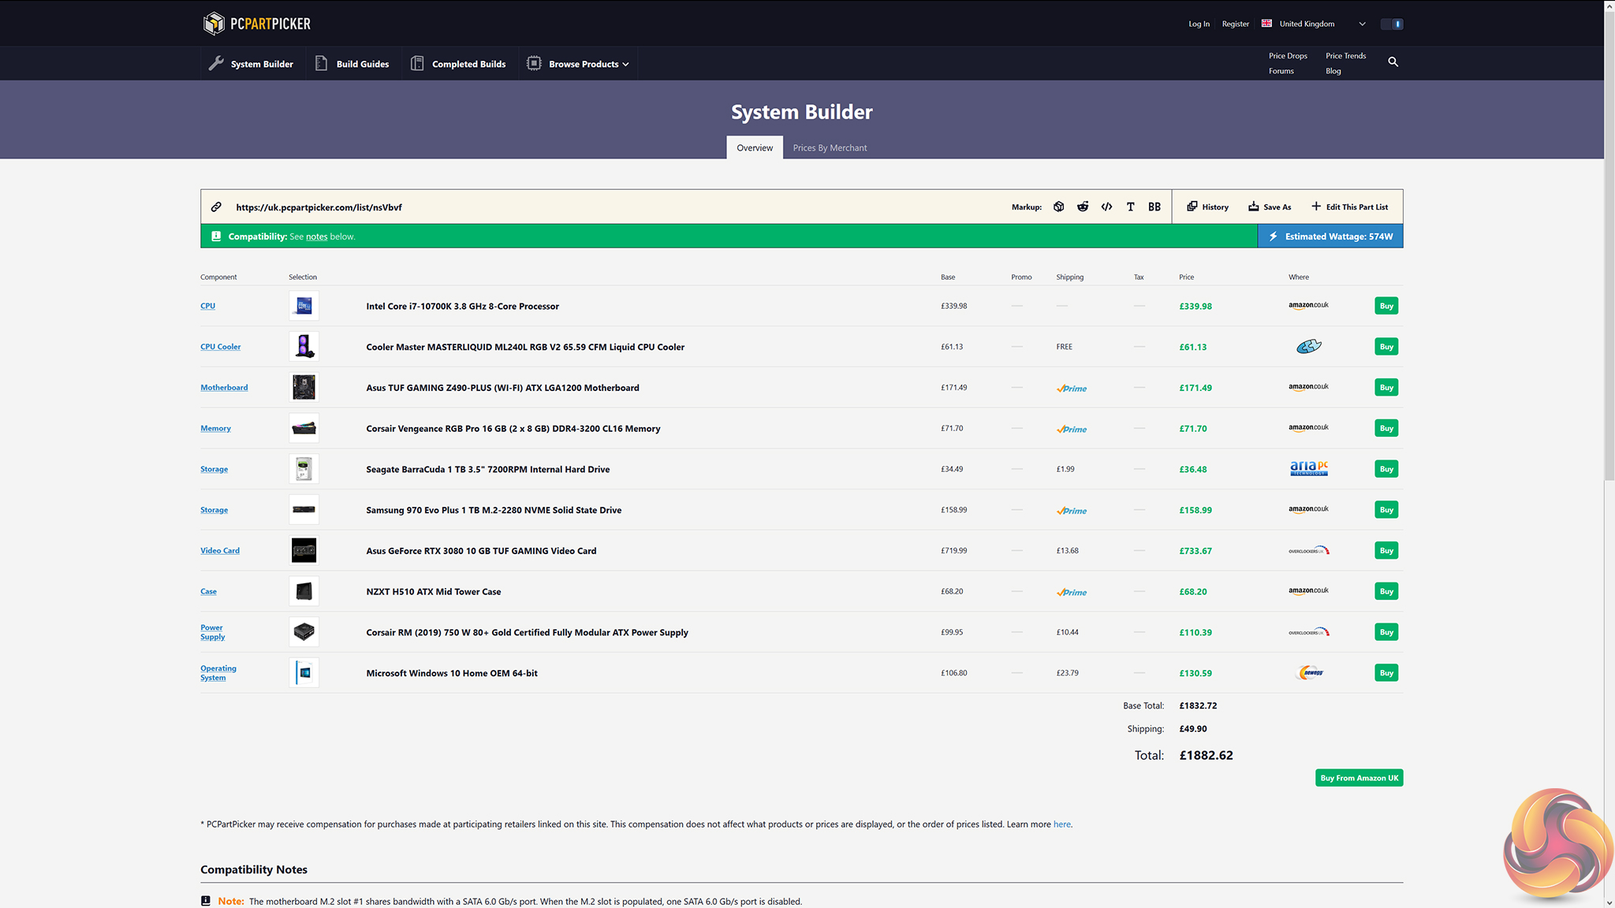
Task: Copy the PCPartPicker markup format icon
Action: tap(1058, 207)
